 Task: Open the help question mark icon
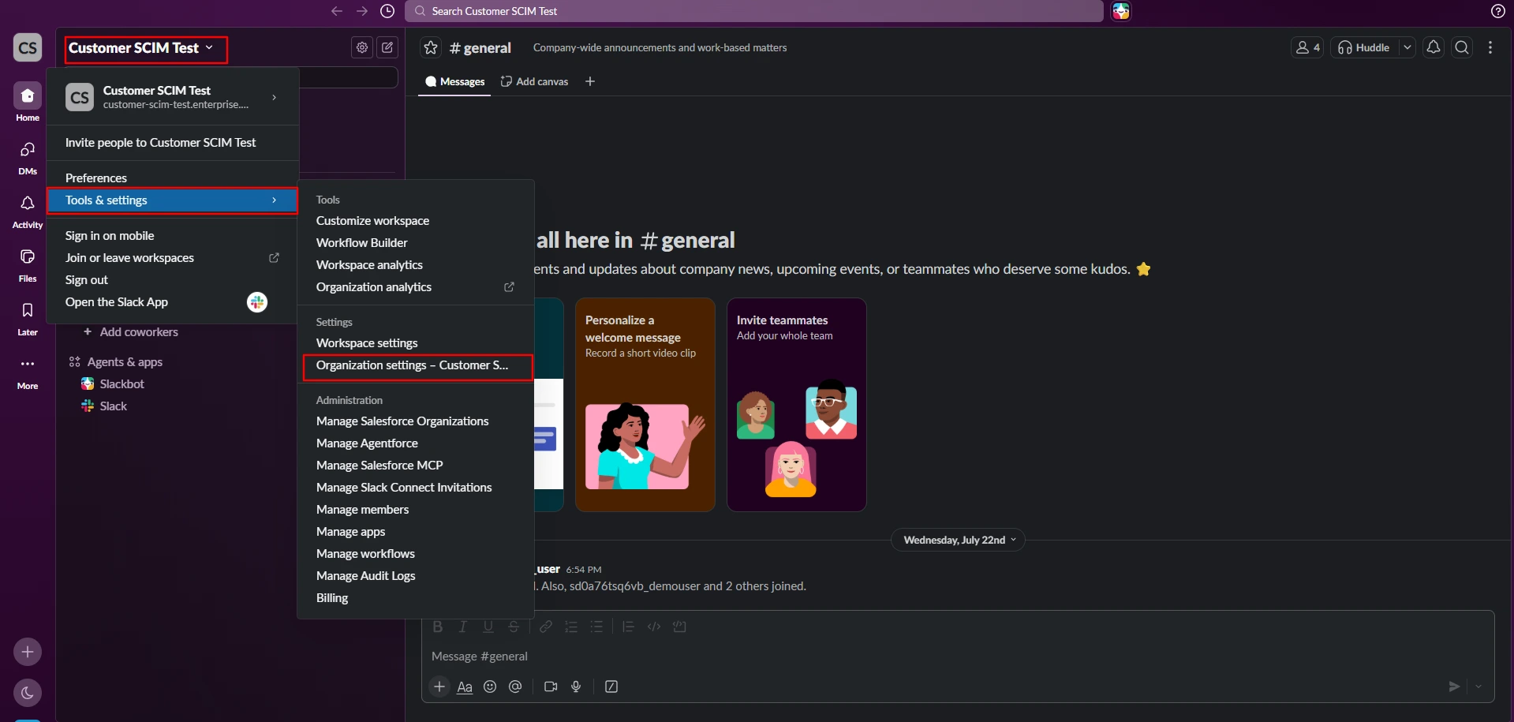pyautogui.click(x=1498, y=11)
